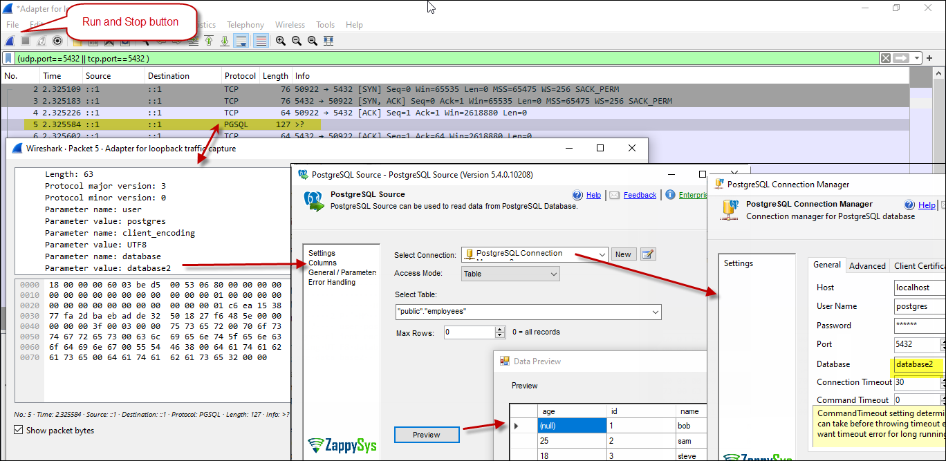Open Error Handling page
Image resolution: width=946 pixels, height=461 pixels.
coord(332,282)
